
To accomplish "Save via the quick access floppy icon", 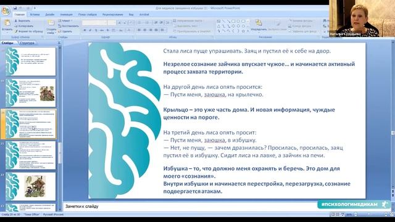I will tap(15, 8).
